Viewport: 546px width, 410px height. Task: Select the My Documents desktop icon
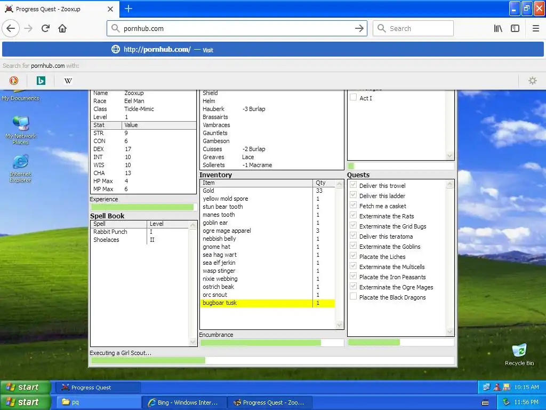pyautogui.click(x=21, y=96)
